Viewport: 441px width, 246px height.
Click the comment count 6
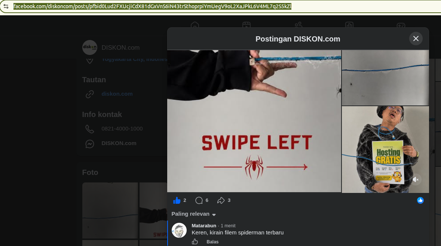(x=207, y=200)
